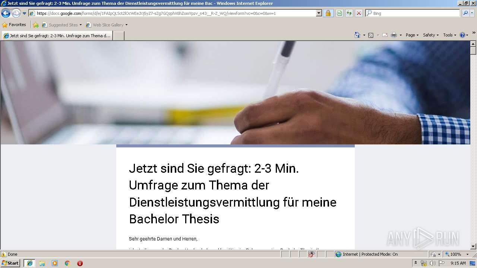The height and width of the screenshot is (268, 477).
Task: Expand the zoom level dropdown arrow
Action: pos(467,254)
